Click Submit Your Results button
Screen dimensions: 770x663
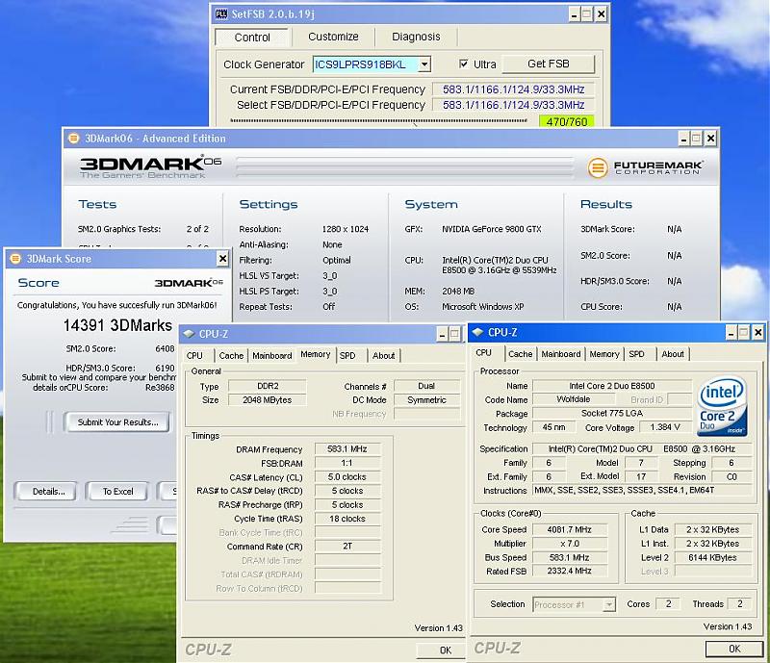click(x=117, y=422)
